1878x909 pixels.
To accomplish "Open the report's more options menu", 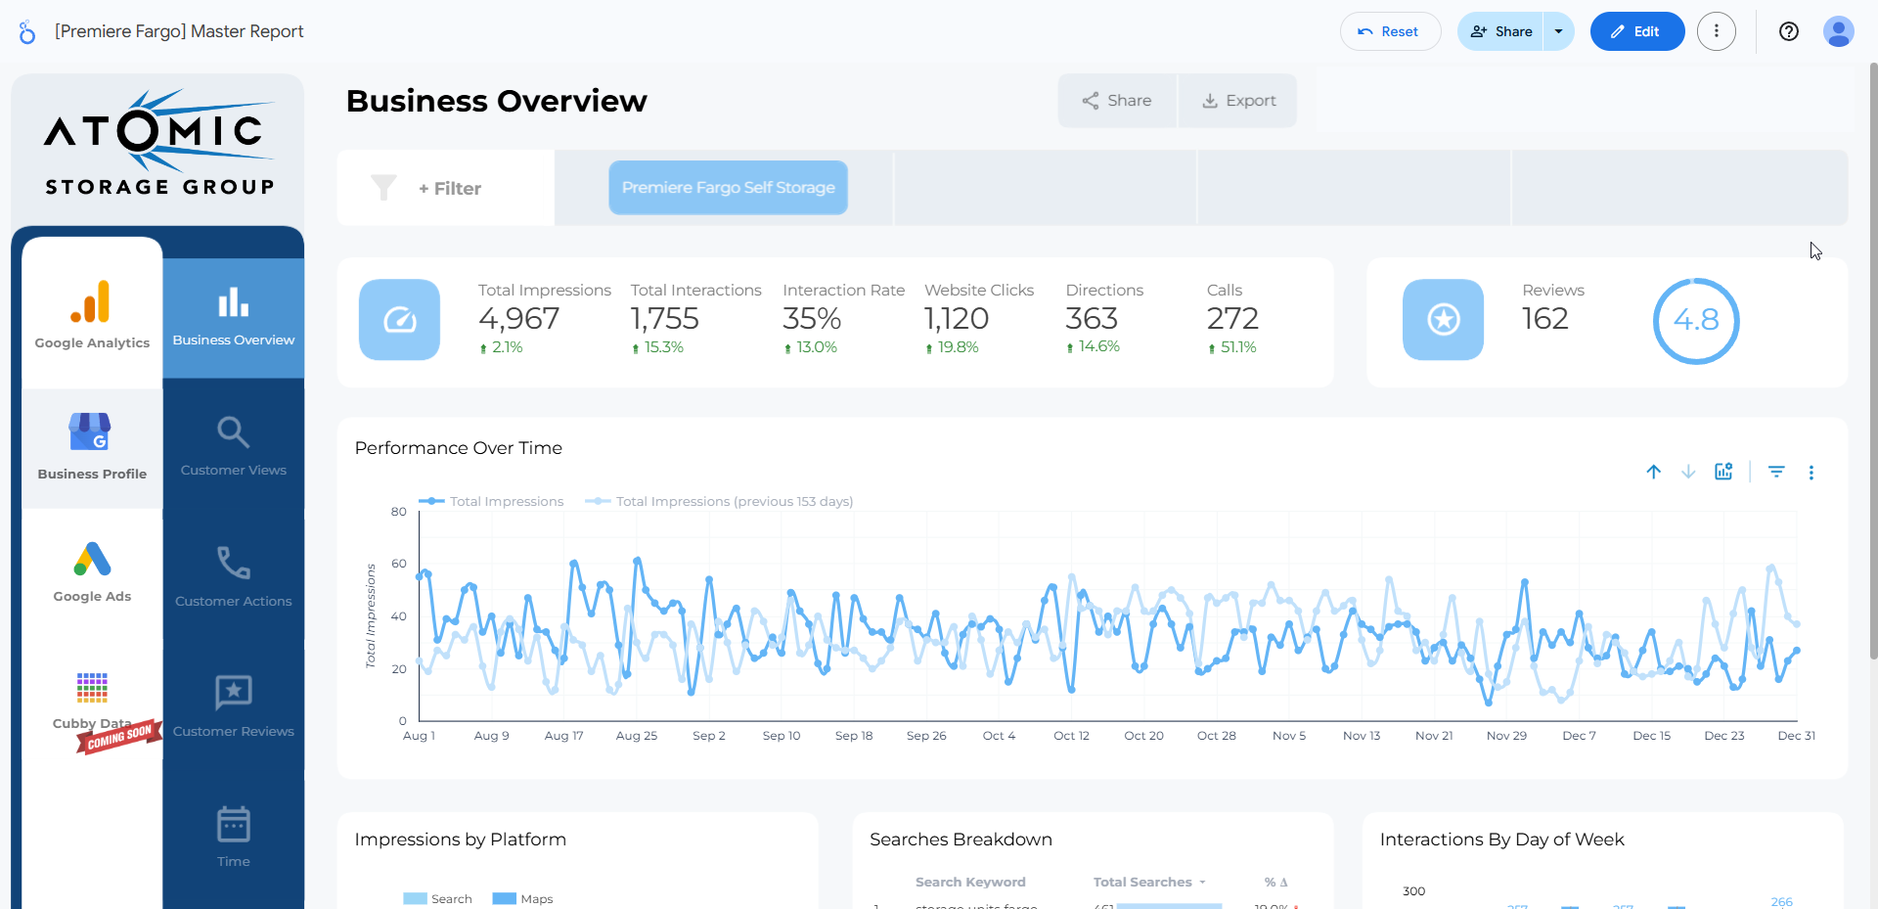I will (1717, 31).
